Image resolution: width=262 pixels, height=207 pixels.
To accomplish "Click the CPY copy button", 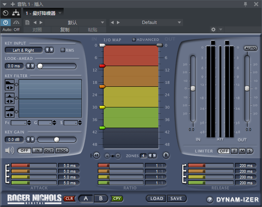I will [117, 199].
